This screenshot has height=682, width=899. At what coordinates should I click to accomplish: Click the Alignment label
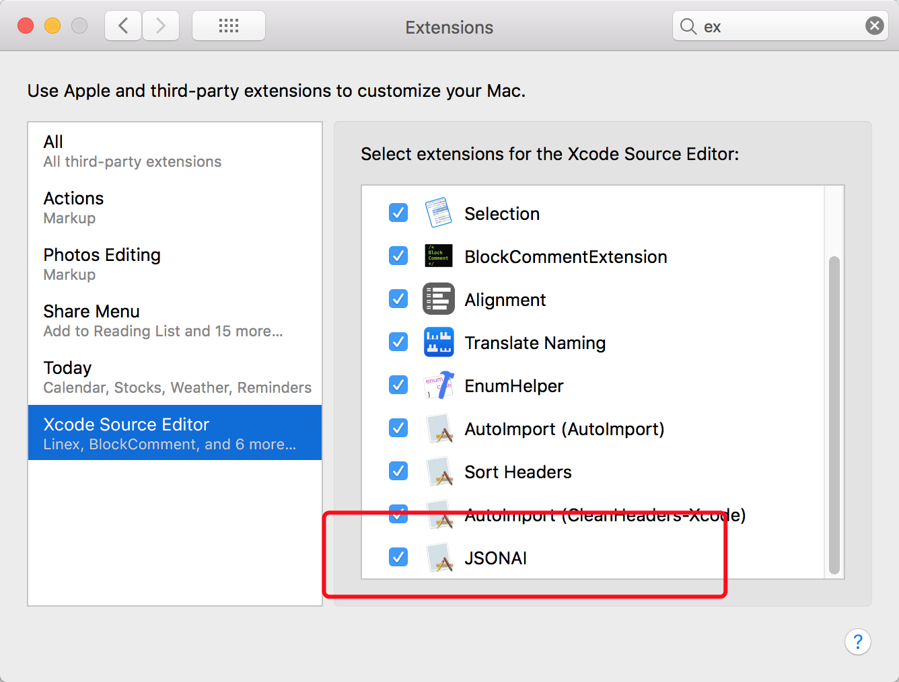pyautogui.click(x=505, y=300)
